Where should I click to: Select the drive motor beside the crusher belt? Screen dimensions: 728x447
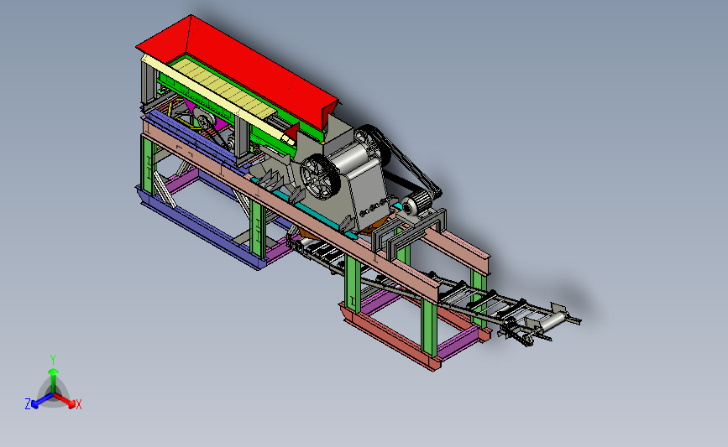(417, 204)
